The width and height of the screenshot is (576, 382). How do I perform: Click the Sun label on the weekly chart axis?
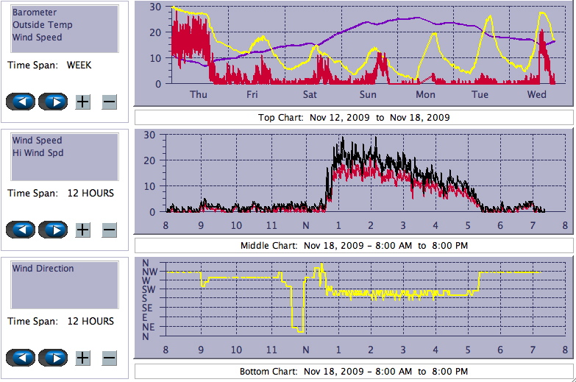coord(368,95)
